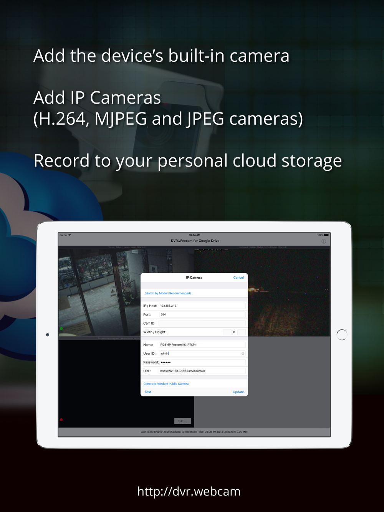The image size is (384, 512).
Task: Cancel the IP Camera dialog
Action: pos(238,277)
